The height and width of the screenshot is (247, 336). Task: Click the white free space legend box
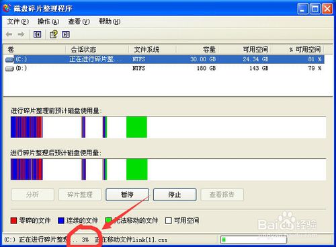[x=169, y=221]
